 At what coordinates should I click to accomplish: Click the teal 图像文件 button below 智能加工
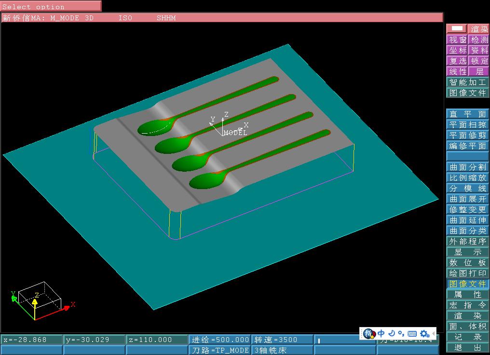coord(467,93)
